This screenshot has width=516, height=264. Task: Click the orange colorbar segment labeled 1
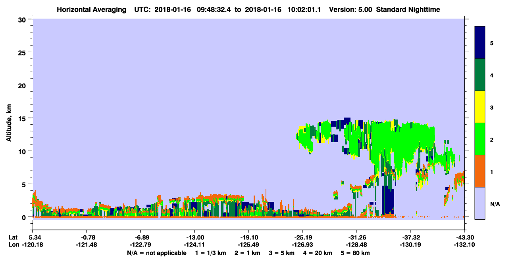(x=480, y=171)
